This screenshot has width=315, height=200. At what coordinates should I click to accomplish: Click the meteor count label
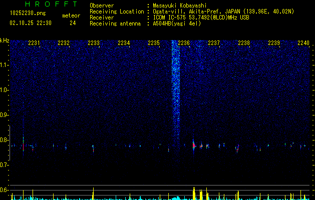coord(71,15)
